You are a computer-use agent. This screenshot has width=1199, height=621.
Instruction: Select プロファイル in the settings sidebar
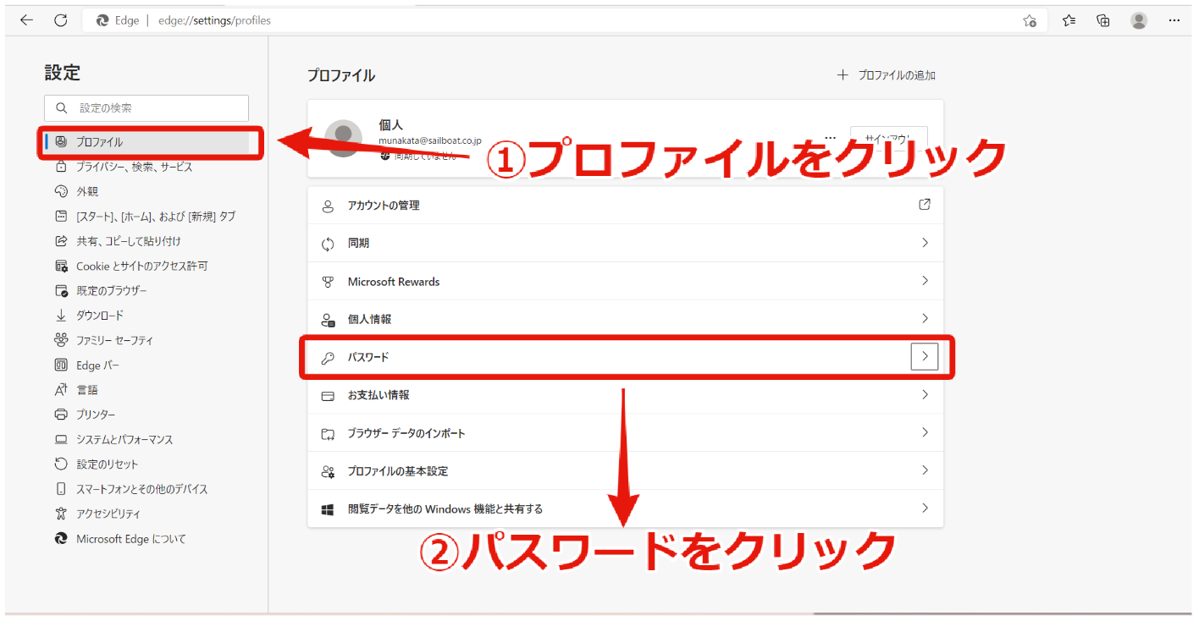click(147, 142)
